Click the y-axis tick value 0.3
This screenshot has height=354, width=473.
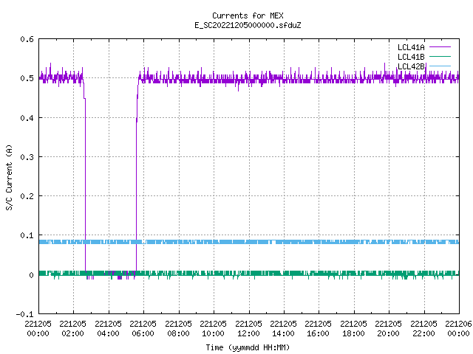pos(27,157)
